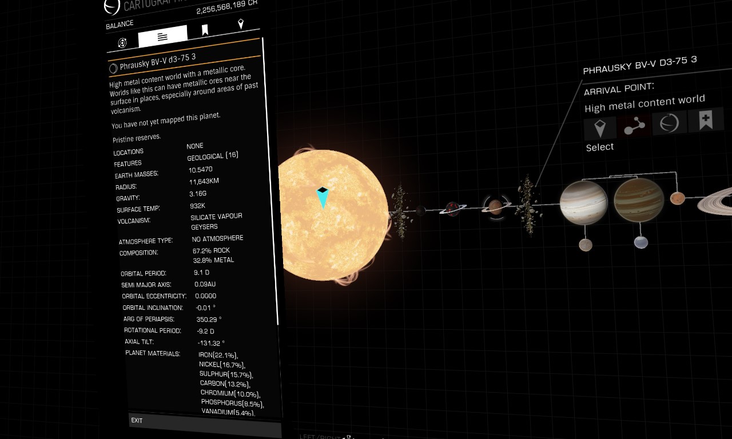This screenshot has width=732, height=439.
Task: Click the plot route icon in popup
Action: pos(634,126)
